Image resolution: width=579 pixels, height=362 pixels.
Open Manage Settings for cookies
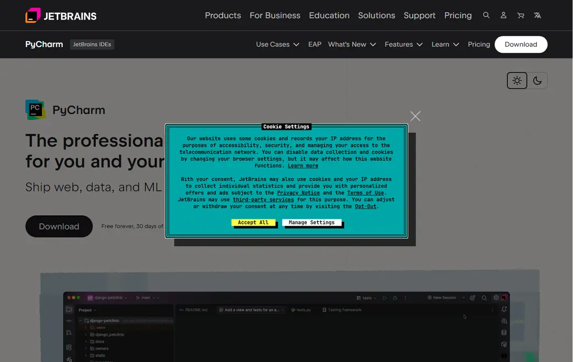click(311, 223)
